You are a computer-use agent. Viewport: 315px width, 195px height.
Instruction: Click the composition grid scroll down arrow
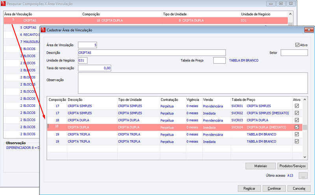pyautogui.click(x=305, y=157)
